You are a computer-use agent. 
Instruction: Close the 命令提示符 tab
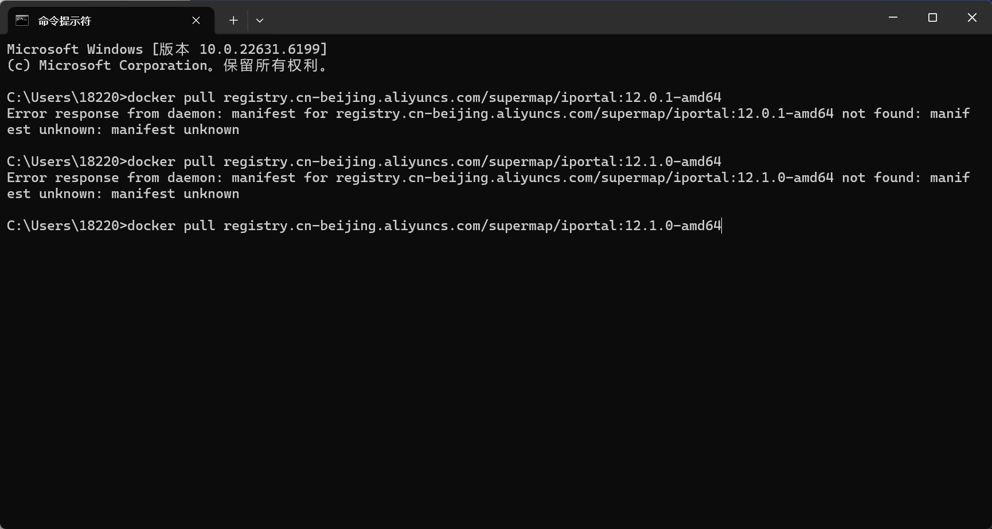coord(196,21)
